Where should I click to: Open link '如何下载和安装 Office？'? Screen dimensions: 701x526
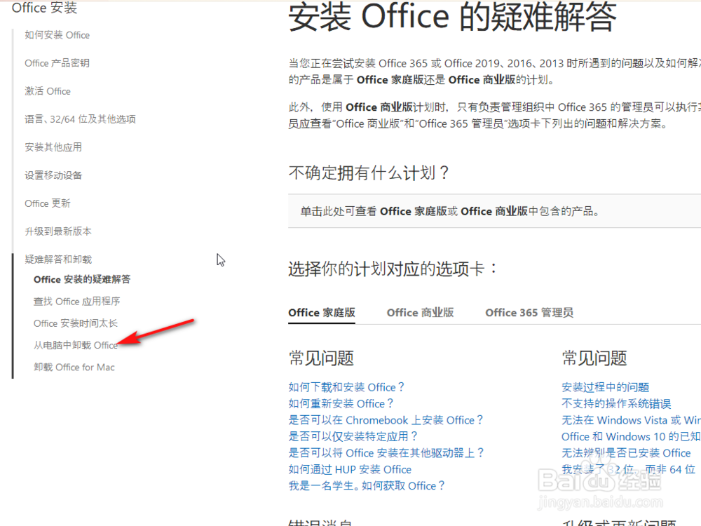346,387
